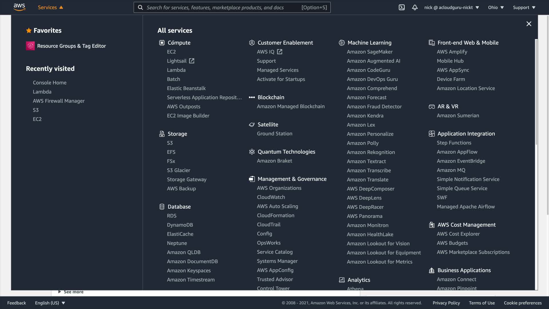Screen dimensions: 549x309
Task: Click the notifications bell icon
Action: [x=415, y=7]
